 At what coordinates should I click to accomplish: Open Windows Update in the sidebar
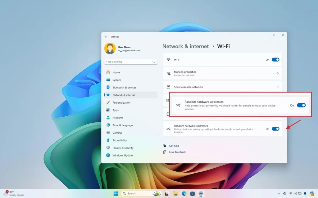click(x=131, y=155)
